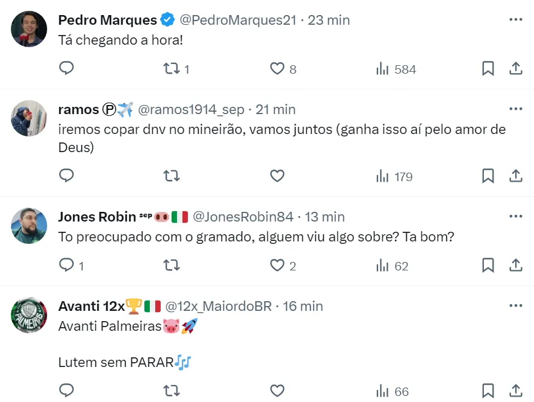Like Jones Robin's tweet
534x402 pixels.
point(277,266)
